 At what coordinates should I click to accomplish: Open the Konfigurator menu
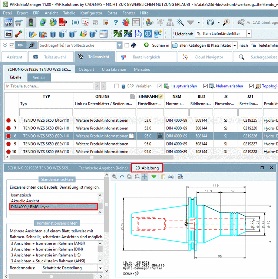coord(91,13)
